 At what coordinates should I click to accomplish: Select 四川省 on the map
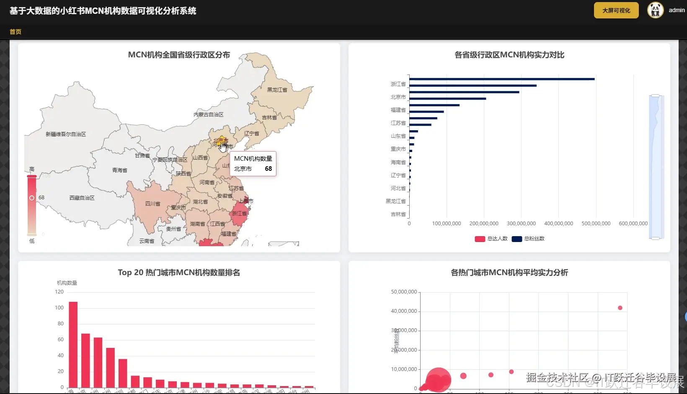152,204
